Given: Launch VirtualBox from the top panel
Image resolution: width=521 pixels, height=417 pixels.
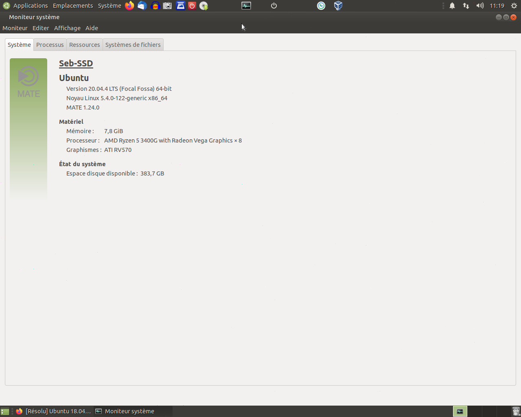Looking at the screenshot, I should tap(338, 6).
